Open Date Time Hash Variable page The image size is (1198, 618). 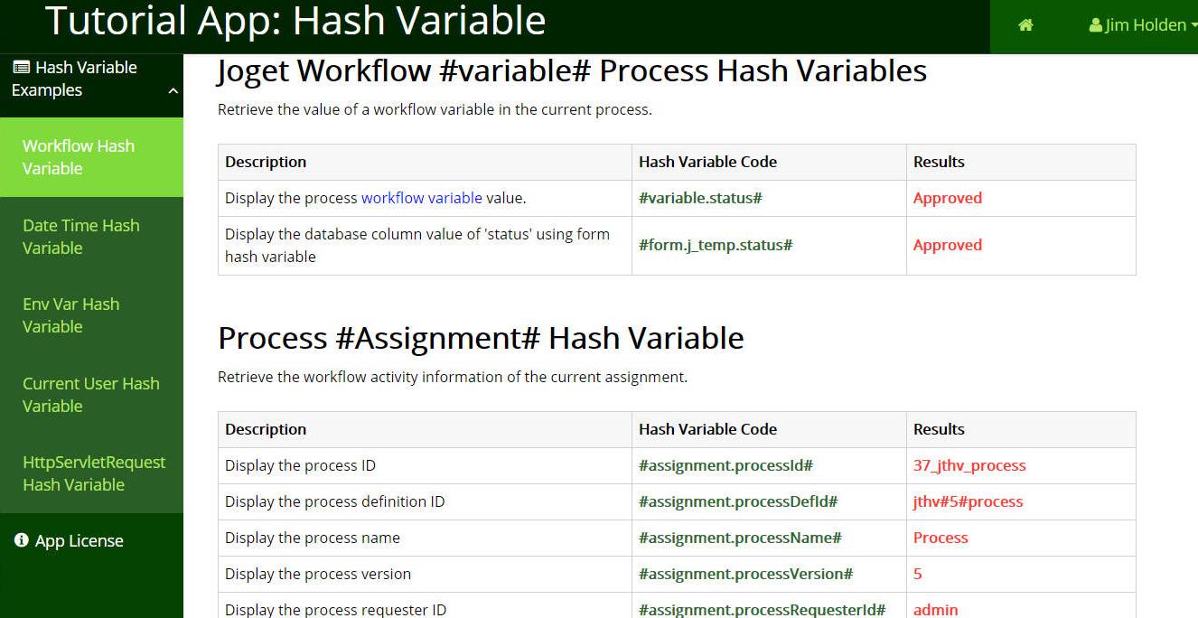point(91,237)
